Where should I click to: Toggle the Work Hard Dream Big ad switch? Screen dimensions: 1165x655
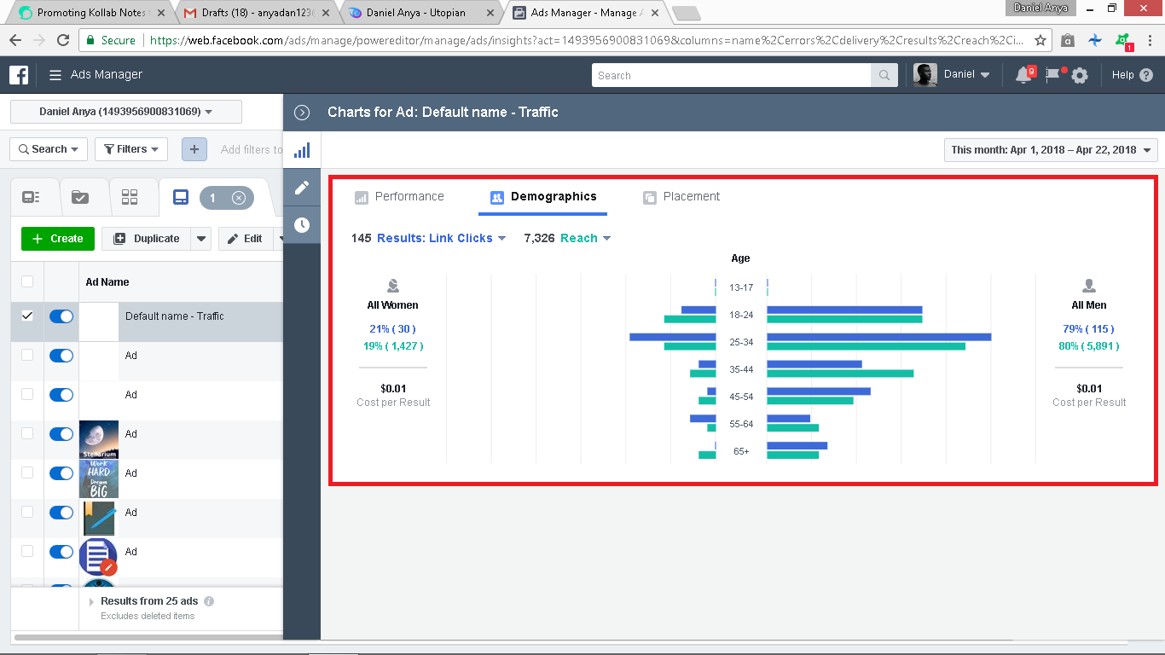(61, 473)
